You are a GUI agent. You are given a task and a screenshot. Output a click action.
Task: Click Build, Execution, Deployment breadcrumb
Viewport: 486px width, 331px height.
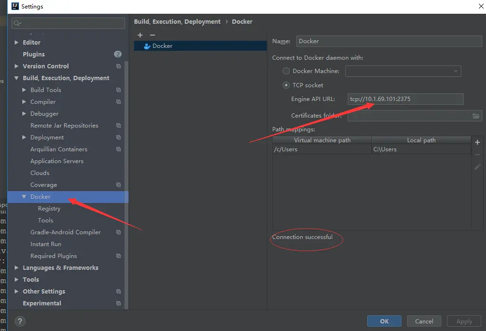pyautogui.click(x=177, y=22)
